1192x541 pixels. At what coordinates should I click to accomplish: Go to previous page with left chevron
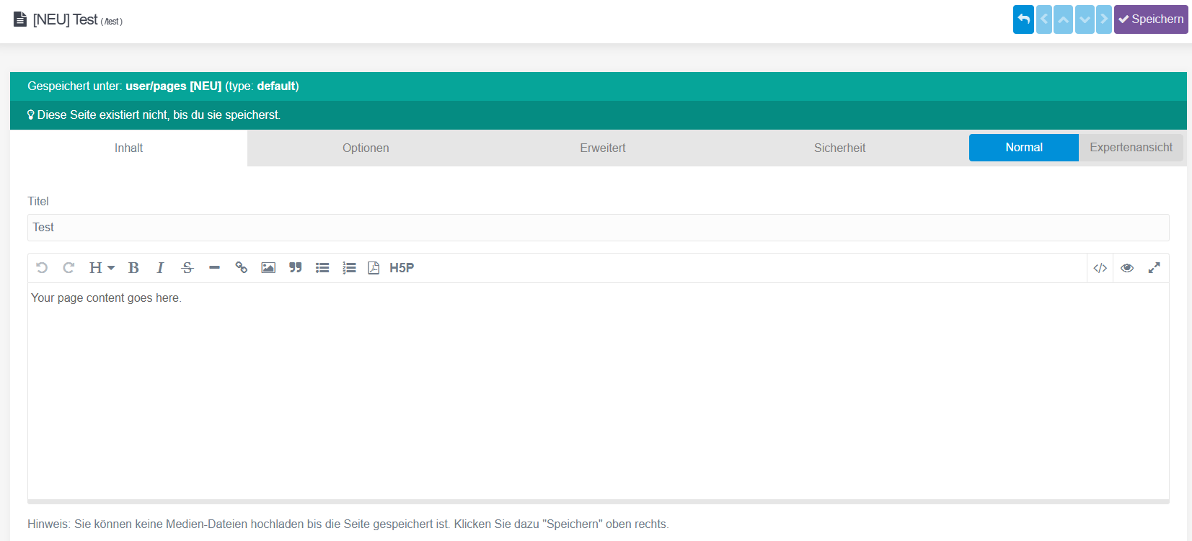pos(1044,19)
